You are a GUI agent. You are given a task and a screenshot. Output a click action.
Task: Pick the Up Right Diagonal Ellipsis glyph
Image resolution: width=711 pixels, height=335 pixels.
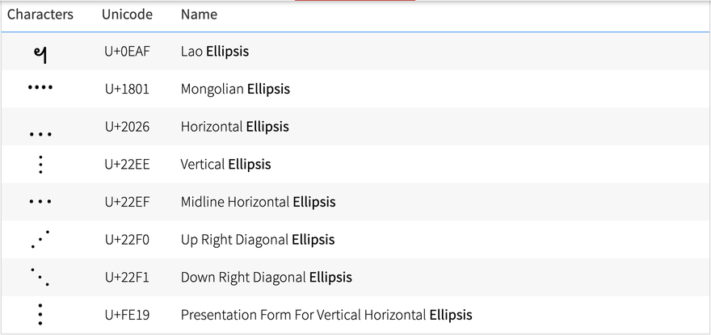[40, 240]
